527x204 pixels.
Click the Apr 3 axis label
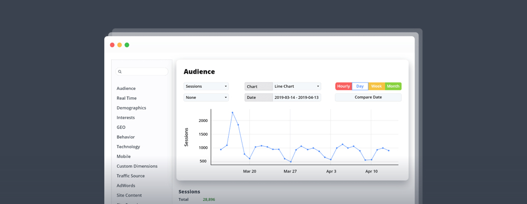click(x=331, y=171)
